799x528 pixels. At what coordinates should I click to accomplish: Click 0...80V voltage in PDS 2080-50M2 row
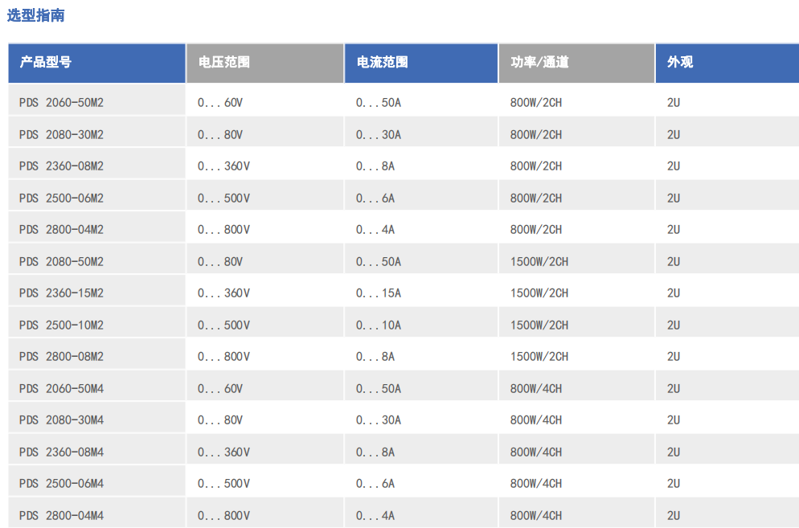(x=220, y=262)
